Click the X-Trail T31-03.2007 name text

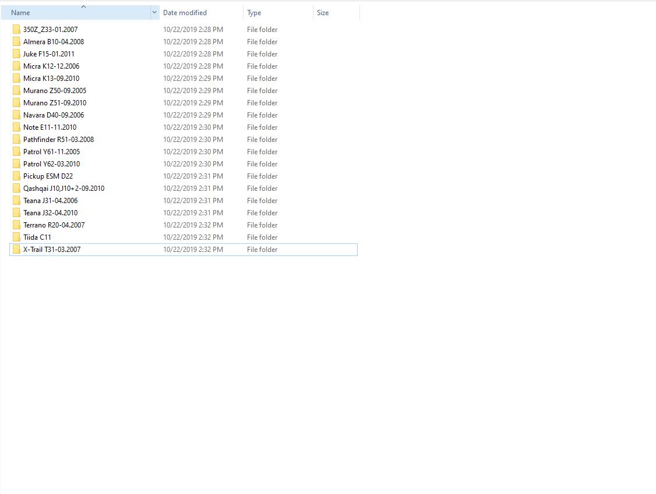coord(52,249)
